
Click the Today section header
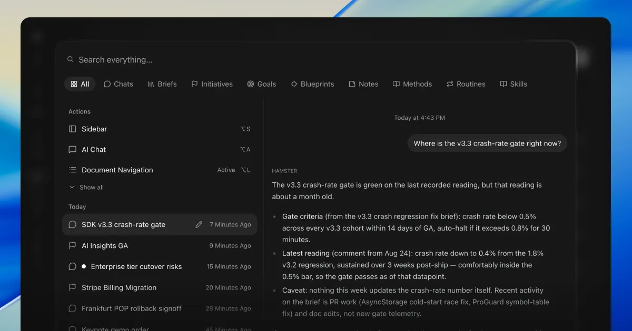pyautogui.click(x=77, y=206)
